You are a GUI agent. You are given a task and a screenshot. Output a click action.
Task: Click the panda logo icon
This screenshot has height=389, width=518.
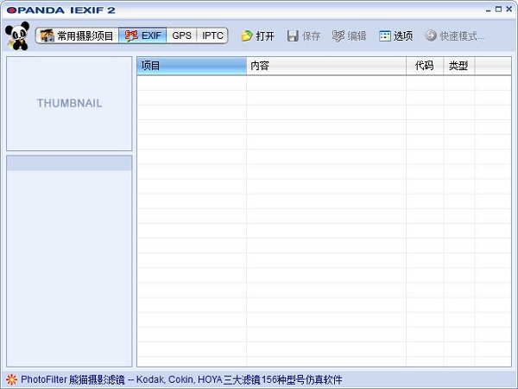(16, 37)
